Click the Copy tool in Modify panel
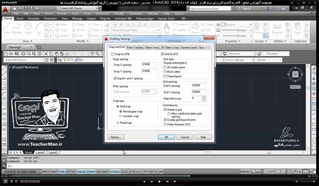Screen dimensions: 319x186 click(x=61, y=30)
